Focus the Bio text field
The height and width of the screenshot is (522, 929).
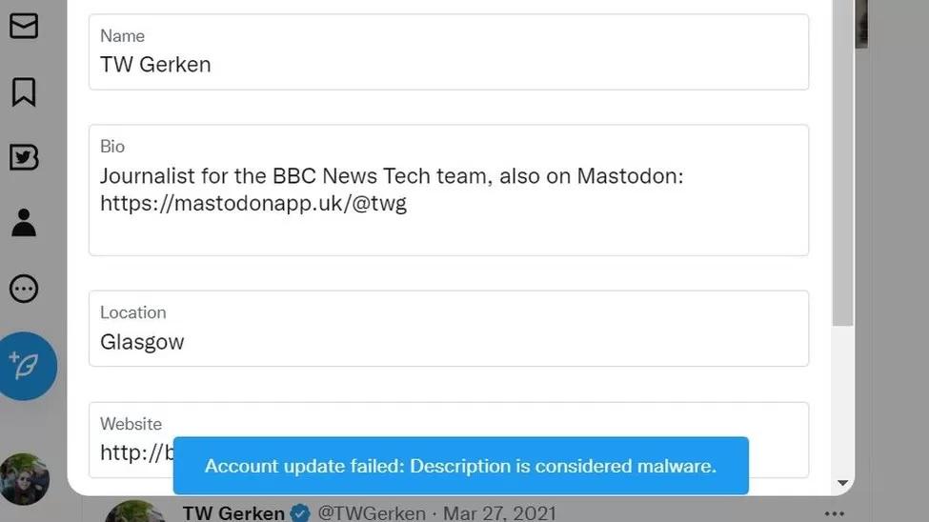[x=448, y=190]
